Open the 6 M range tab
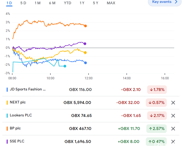The image size is (184, 148). pyautogui.click(x=52, y=3)
